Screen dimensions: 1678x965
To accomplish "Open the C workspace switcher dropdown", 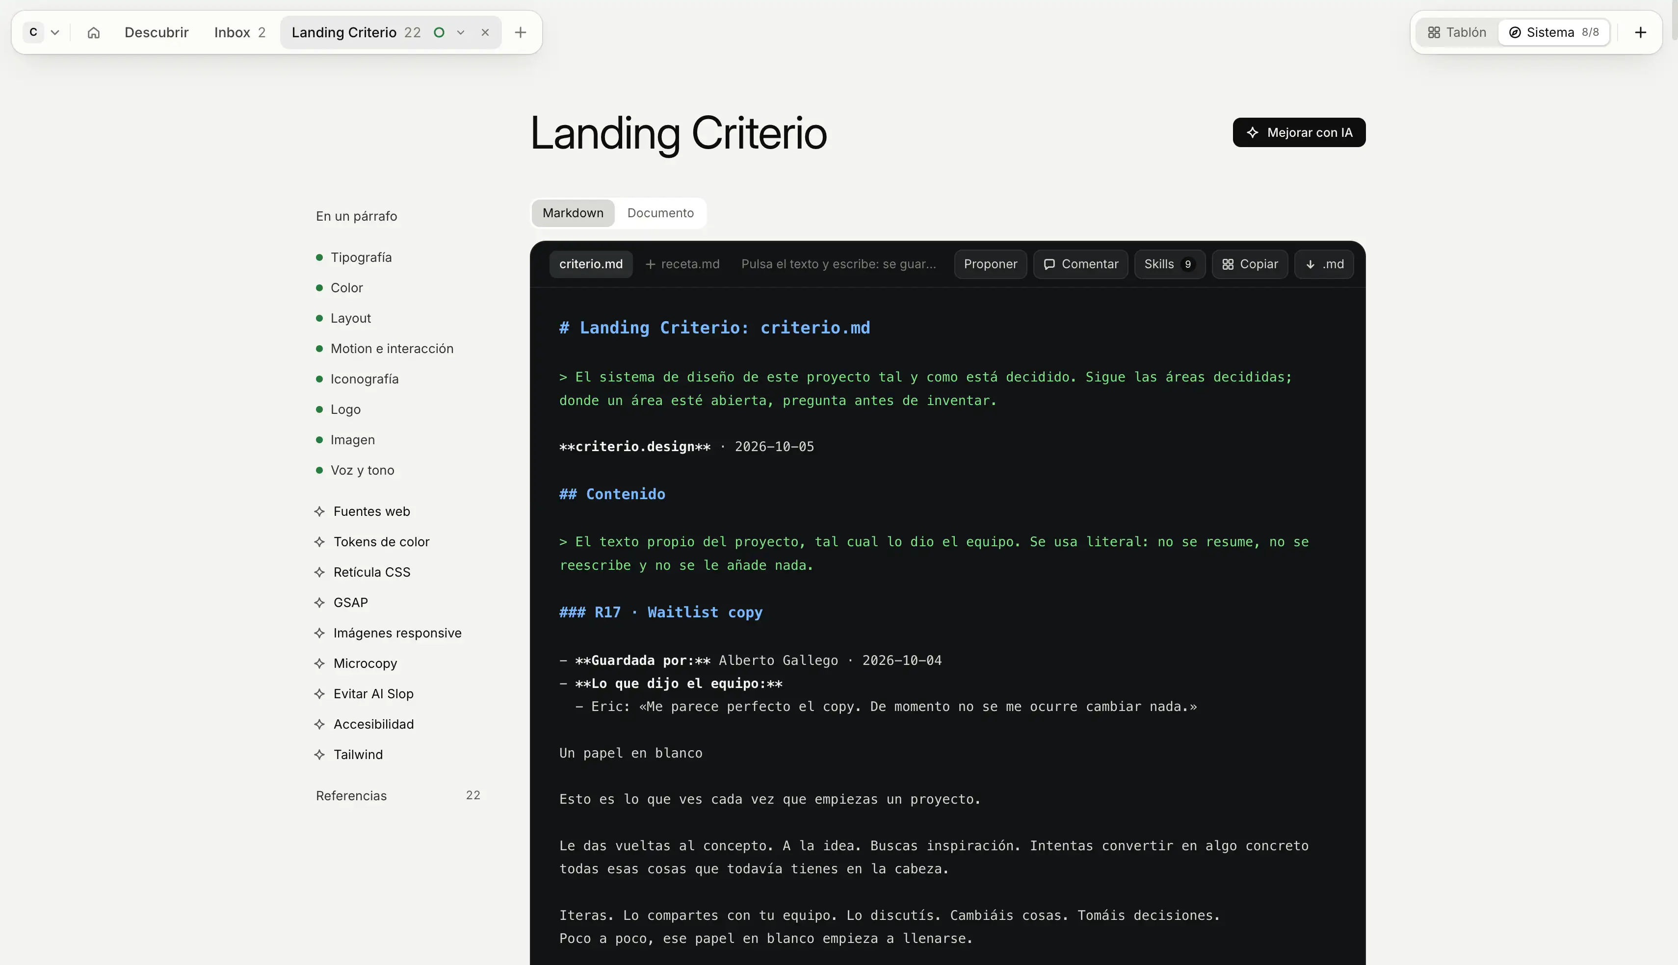I will pos(42,32).
